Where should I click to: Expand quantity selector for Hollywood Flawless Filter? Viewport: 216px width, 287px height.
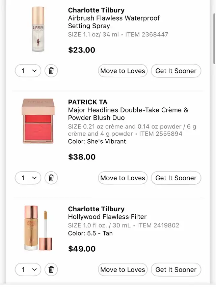click(x=28, y=270)
